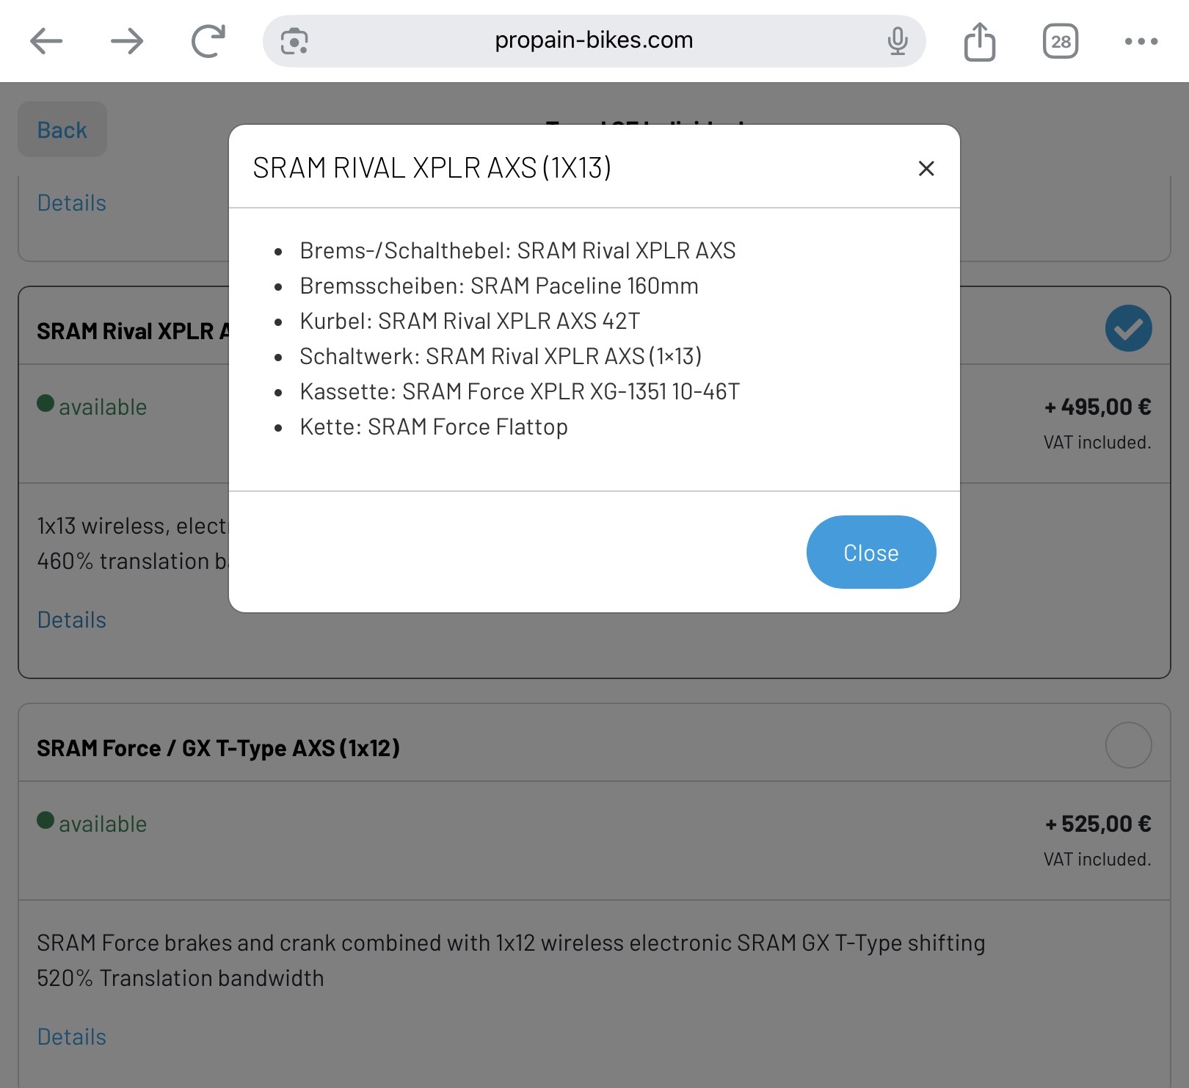The width and height of the screenshot is (1189, 1088).
Task: Open Details under SRAM Rival XPLR
Action: tap(72, 620)
